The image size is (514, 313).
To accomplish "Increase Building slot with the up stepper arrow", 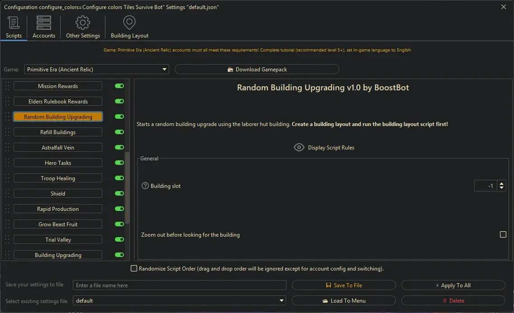I will [501, 183].
